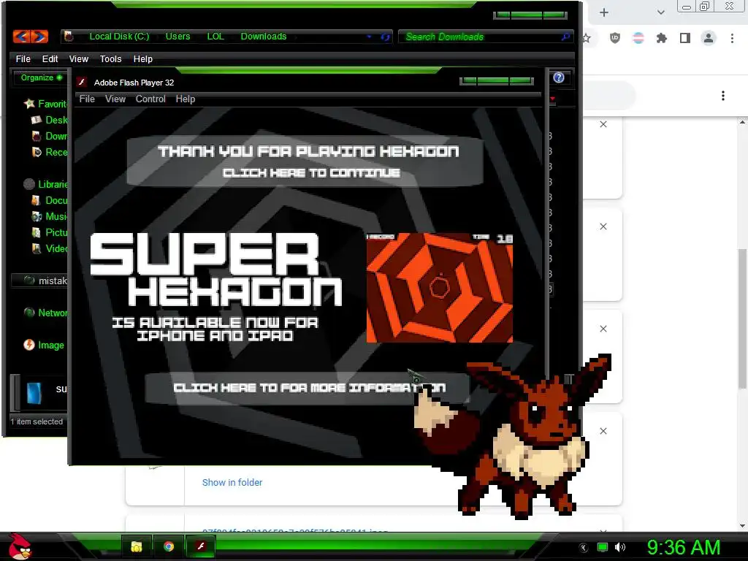Switch to Chrome from taskbar

pos(169,546)
